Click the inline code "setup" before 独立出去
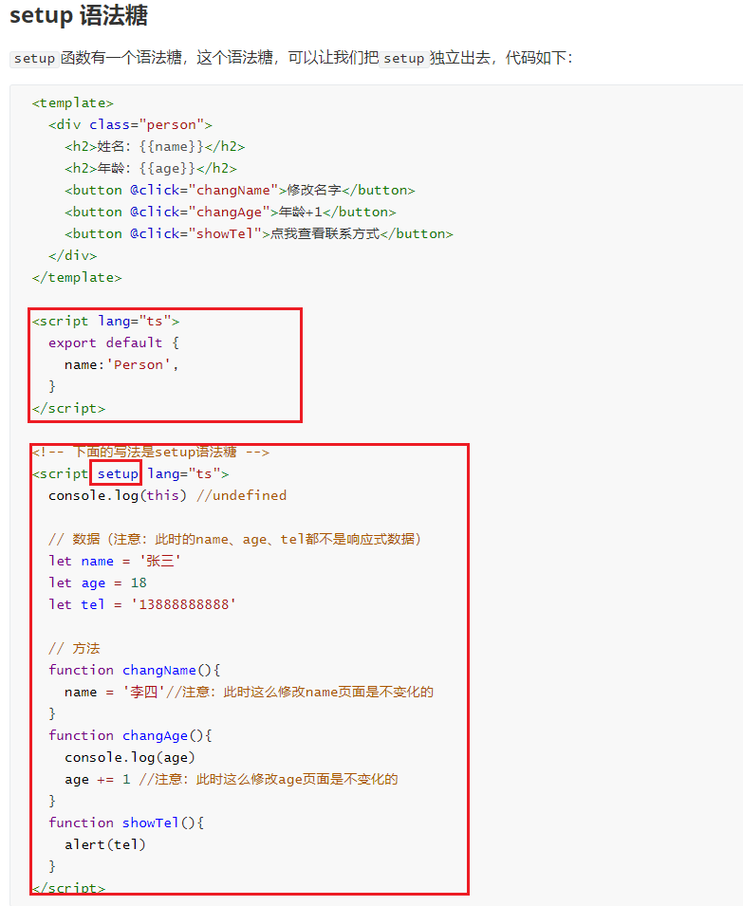The width and height of the screenshot is (743, 906). click(x=404, y=59)
